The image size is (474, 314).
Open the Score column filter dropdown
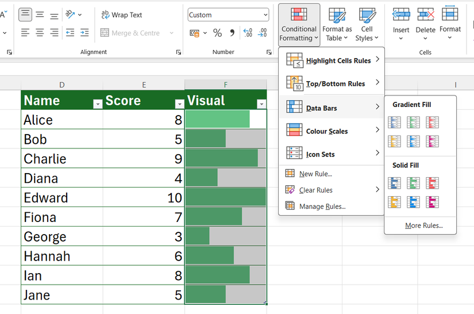(x=179, y=104)
